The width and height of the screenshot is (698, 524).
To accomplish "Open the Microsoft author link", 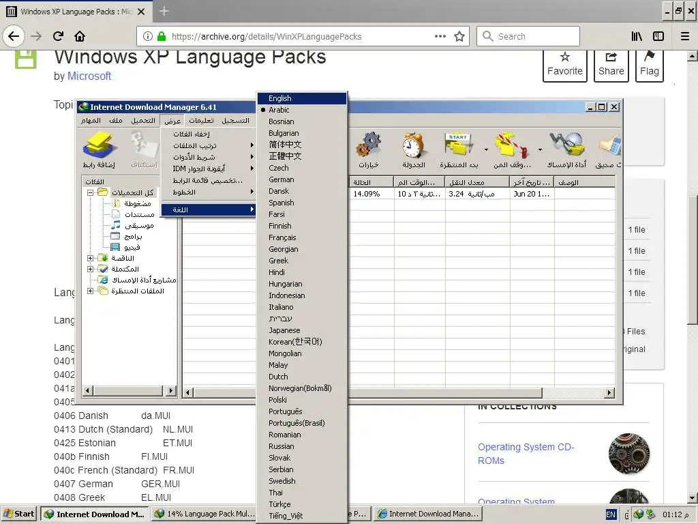I will 89,76.
